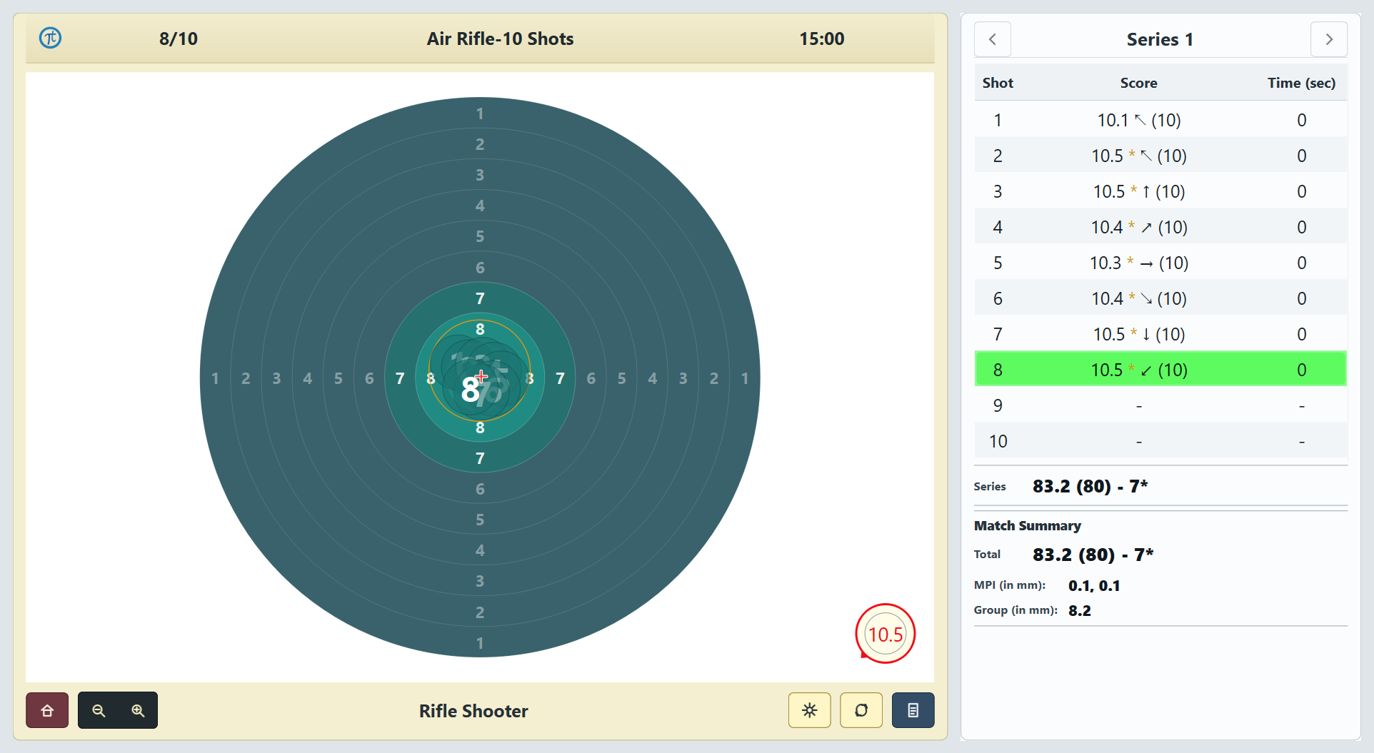
Task: Click Total score 83.2 (80) - 7*
Action: click(1093, 555)
